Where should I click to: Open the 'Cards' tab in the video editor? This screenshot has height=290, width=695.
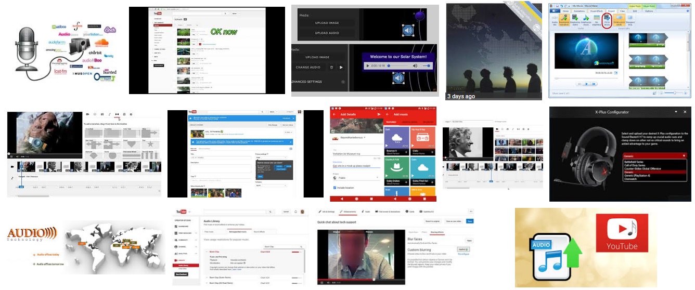(x=410, y=212)
